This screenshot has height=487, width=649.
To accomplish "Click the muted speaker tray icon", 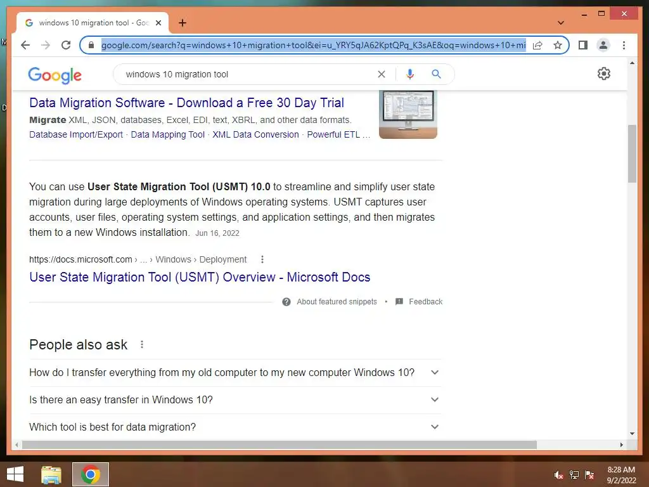I will [558, 475].
